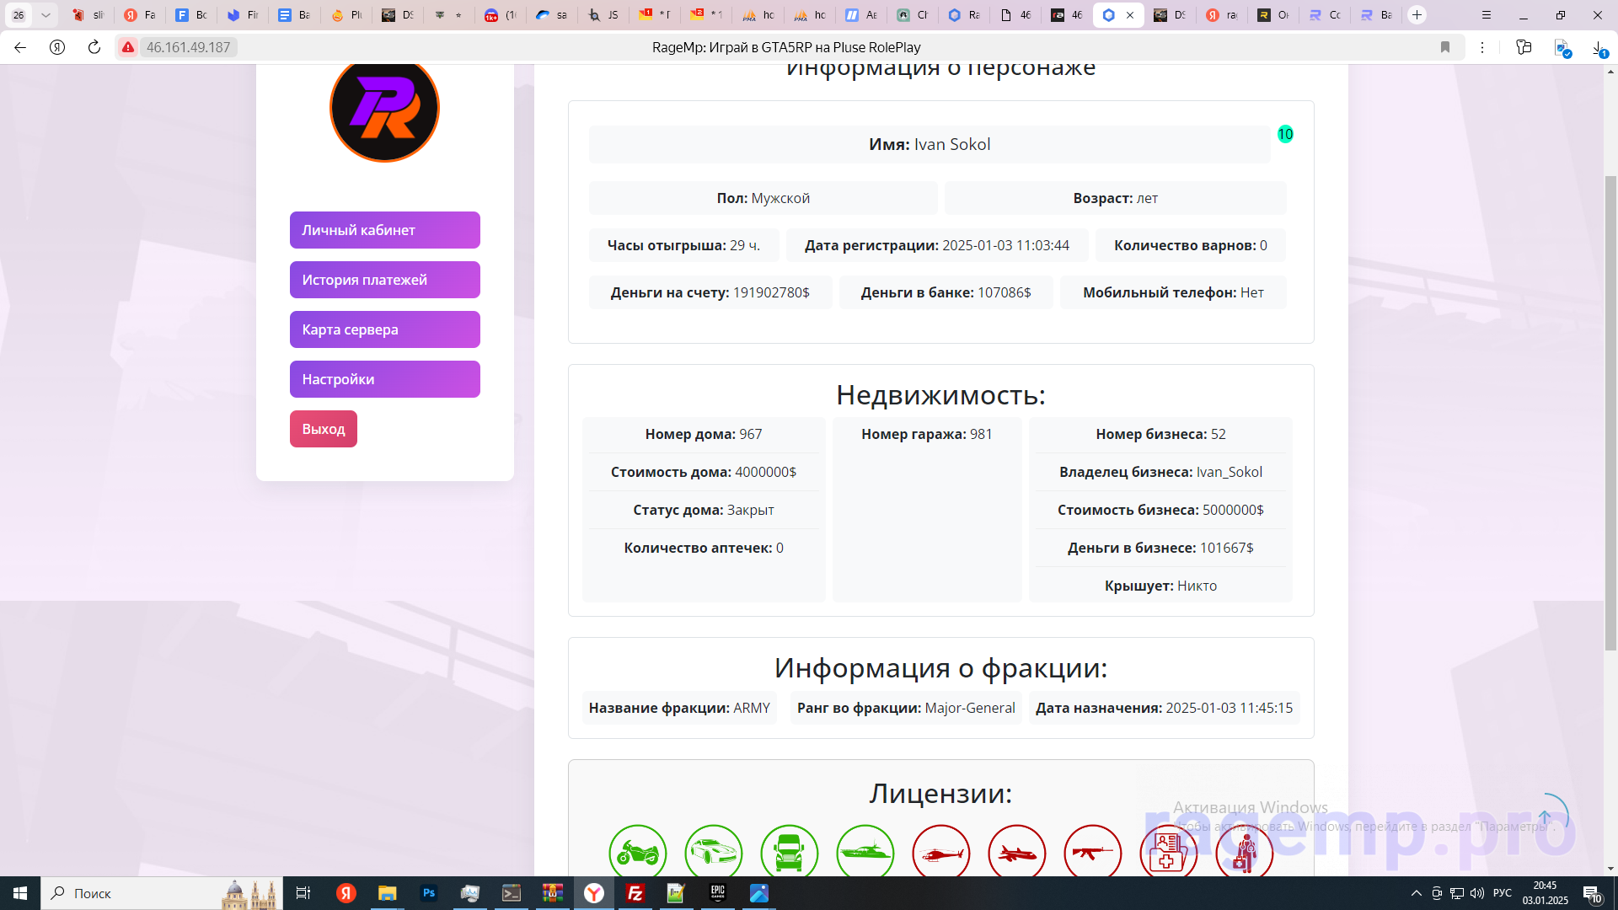Switch keyboard language РУС
Image resolution: width=1618 pixels, height=910 pixels.
click(x=1503, y=893)
